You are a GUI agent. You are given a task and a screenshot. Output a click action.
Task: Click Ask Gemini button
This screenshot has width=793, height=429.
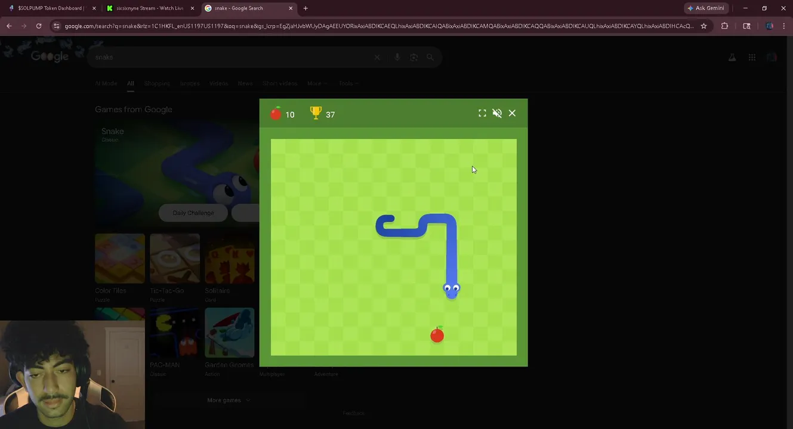[x=706, y=8]
